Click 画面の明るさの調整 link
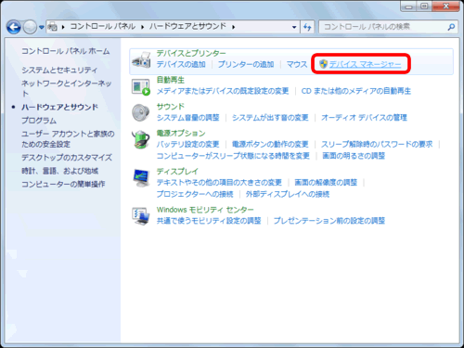This screenshot has width=464, height=348. [354, 156]
